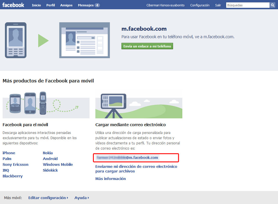The image size is (278, 204).
Task: Click the Facebook page preview illustration
Action: [x=84, y=40]
